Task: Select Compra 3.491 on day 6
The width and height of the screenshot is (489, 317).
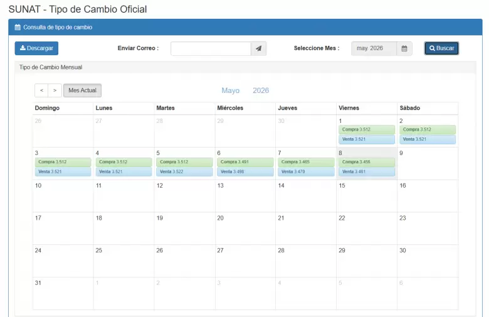Action: pyautogui.click(x=245, y=162)
